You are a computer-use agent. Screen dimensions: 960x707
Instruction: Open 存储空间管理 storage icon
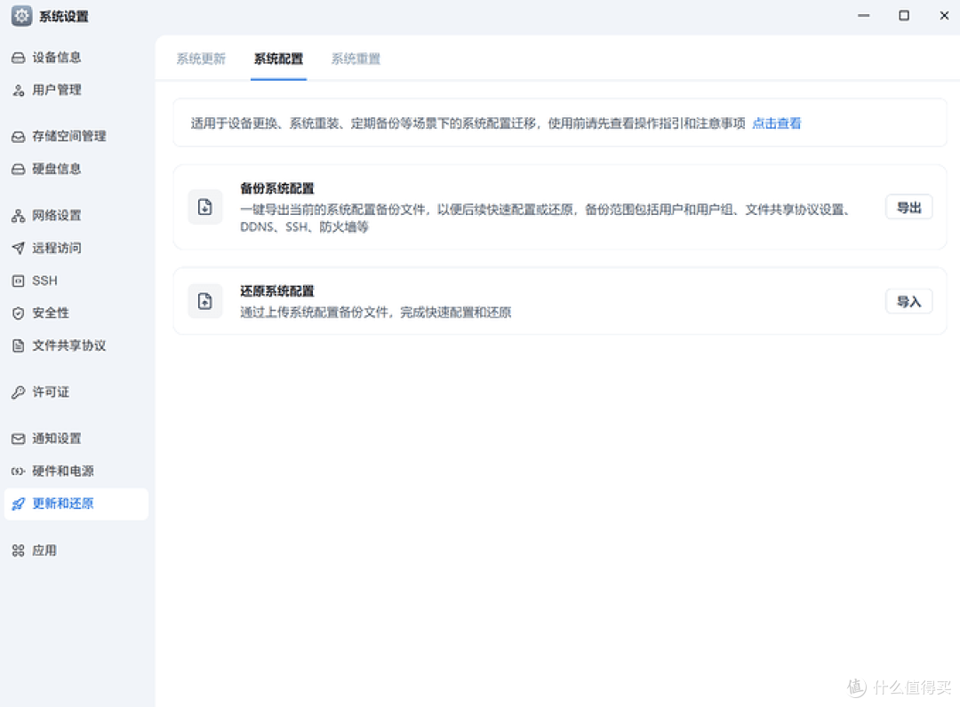[18, 136]
